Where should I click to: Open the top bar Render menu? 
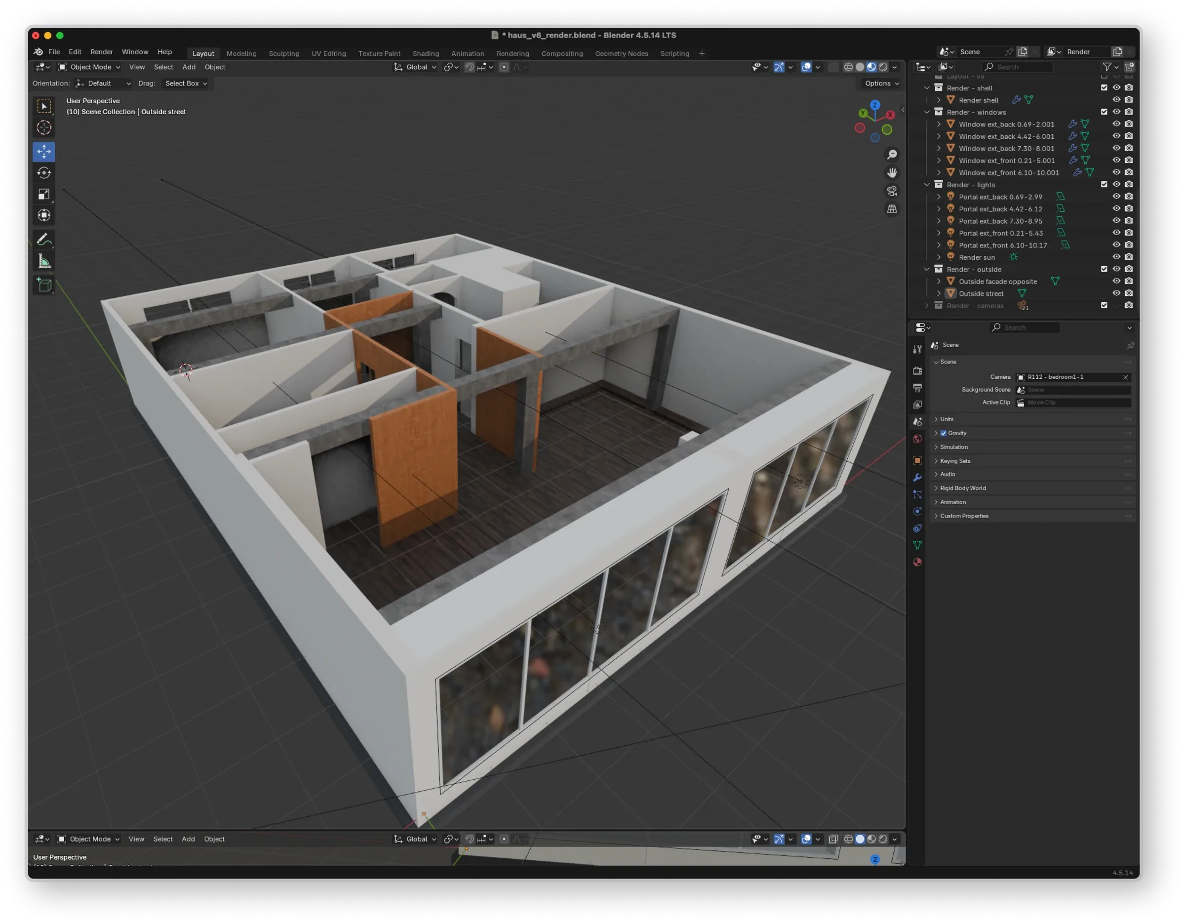coord(101,51)
